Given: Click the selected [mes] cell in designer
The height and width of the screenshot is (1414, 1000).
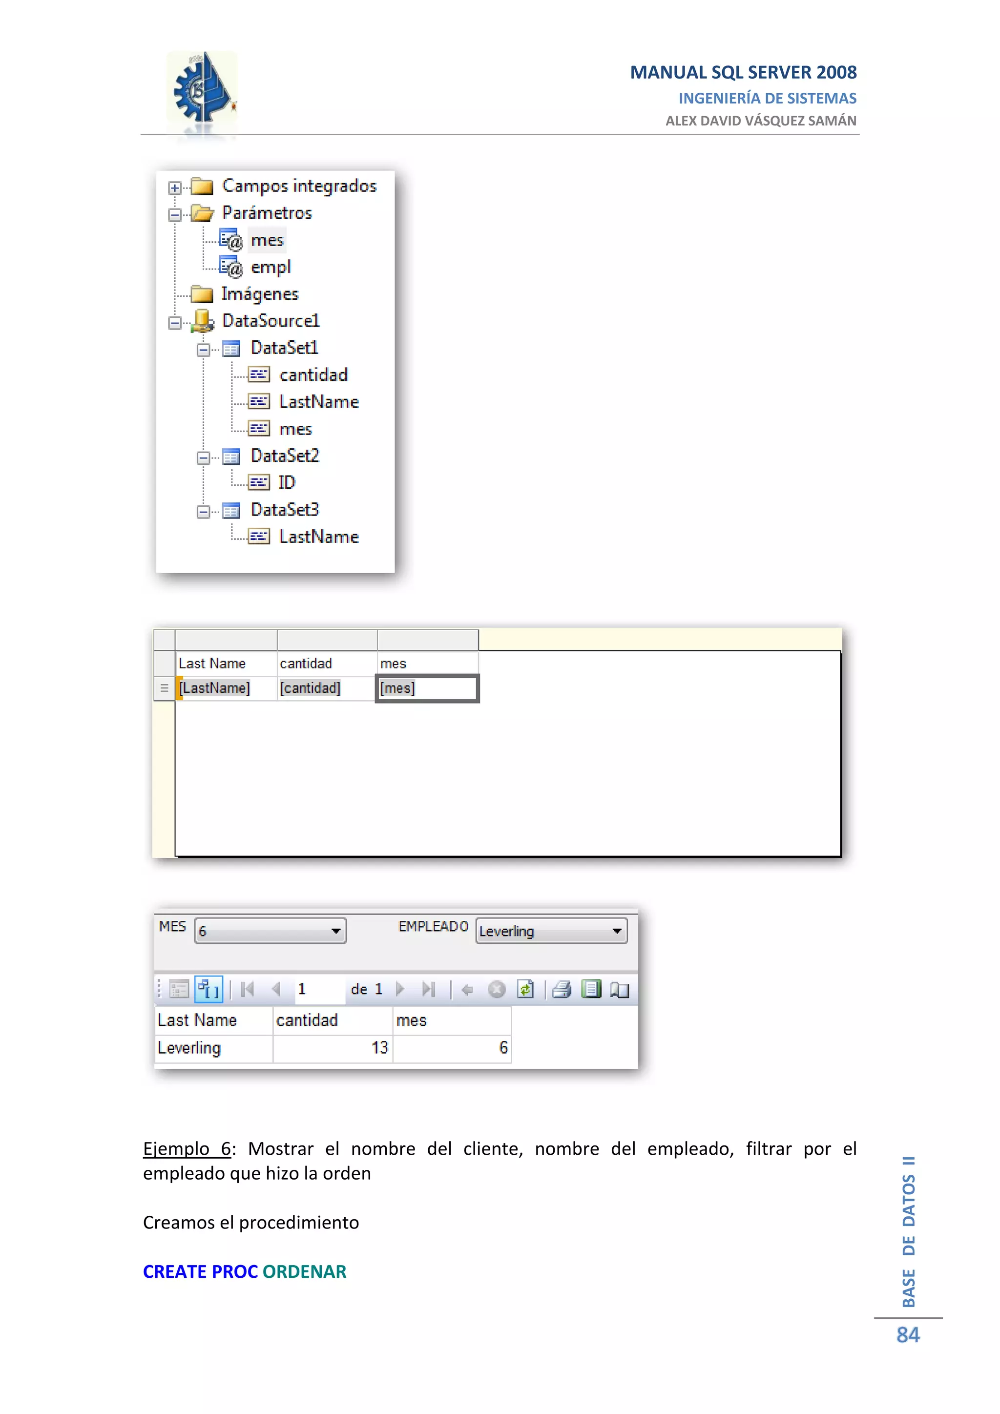Looking at the screenshot, I should pyautogui.click(x=427, y=688).
